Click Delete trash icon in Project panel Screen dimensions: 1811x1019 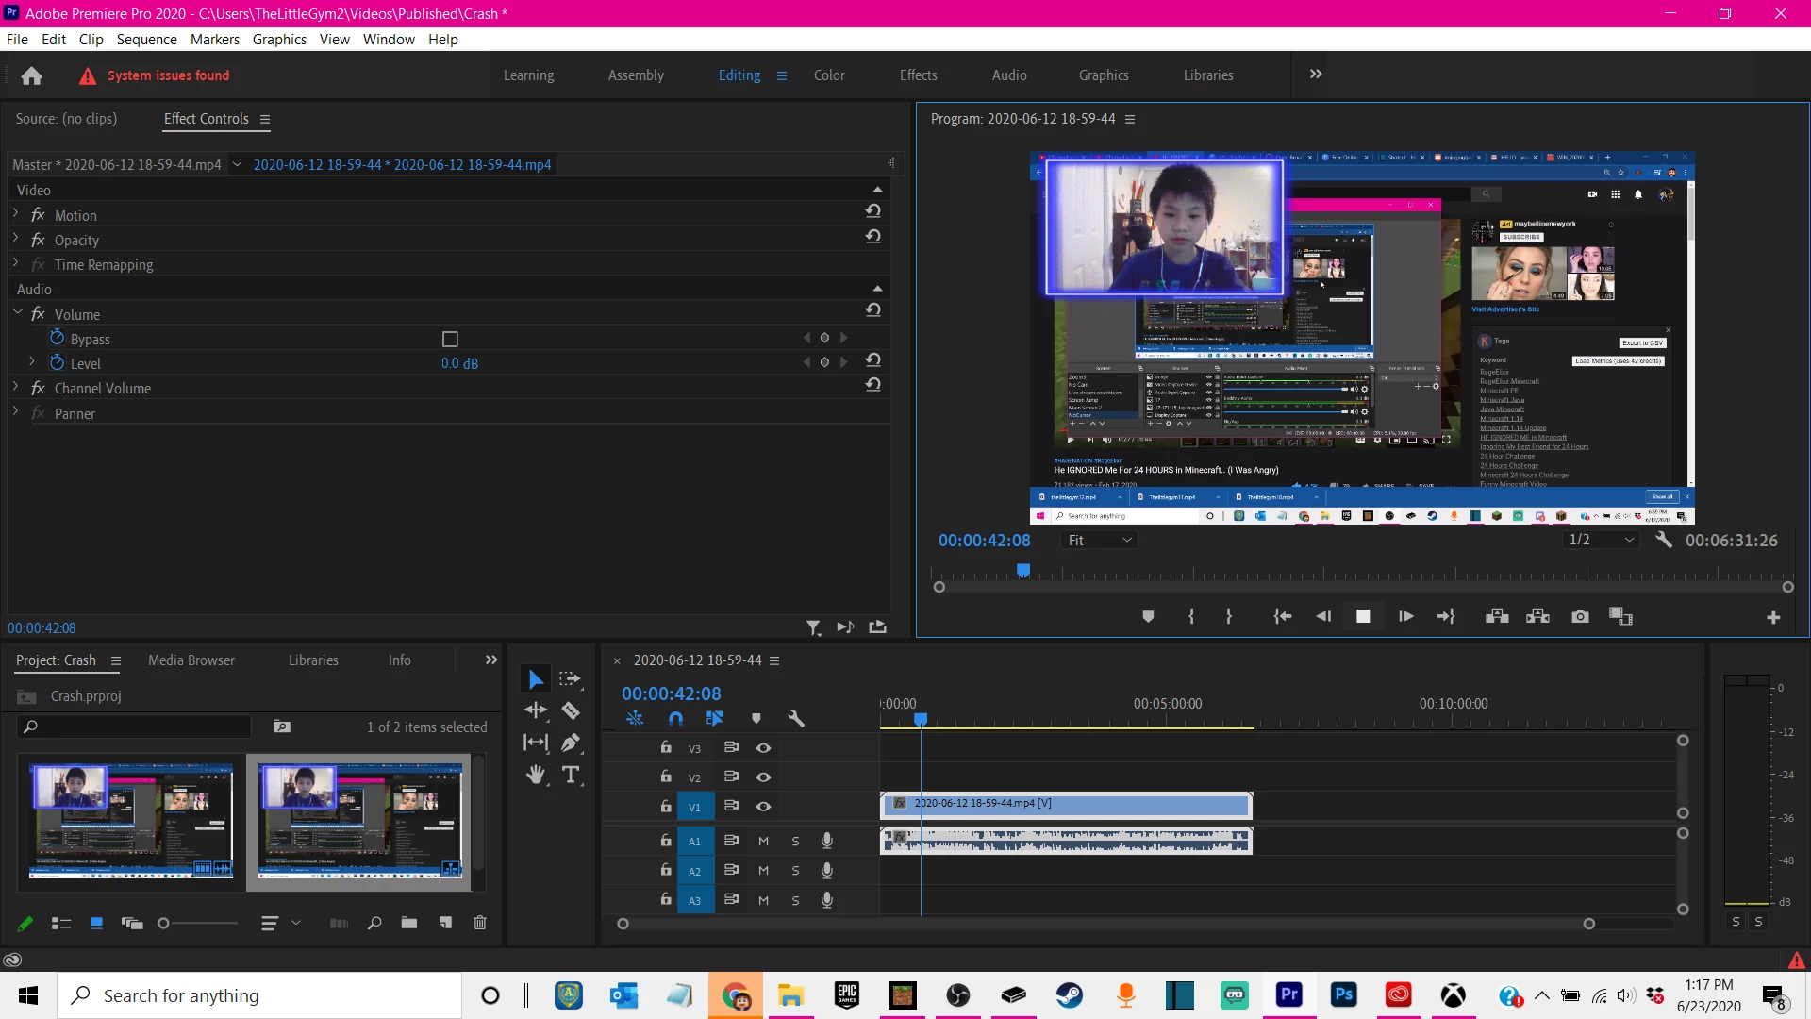click(x=479, y=923)
